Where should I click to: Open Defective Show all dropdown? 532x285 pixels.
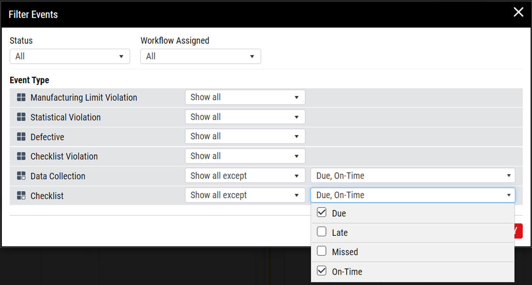click(x=245, y=136)
